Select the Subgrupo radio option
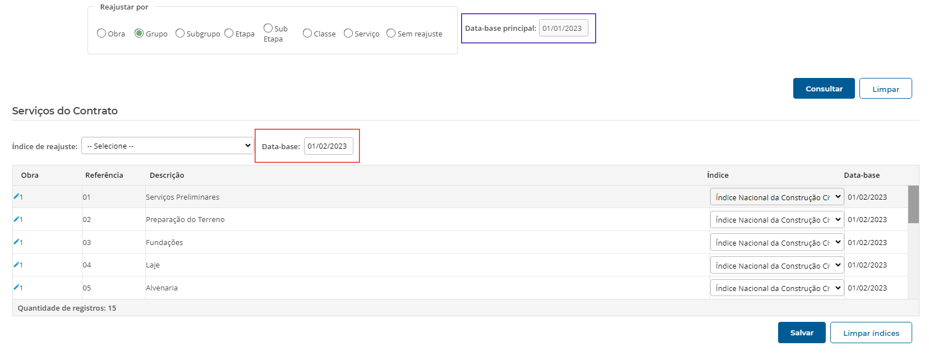929x360 pixels. pos(180,33)
